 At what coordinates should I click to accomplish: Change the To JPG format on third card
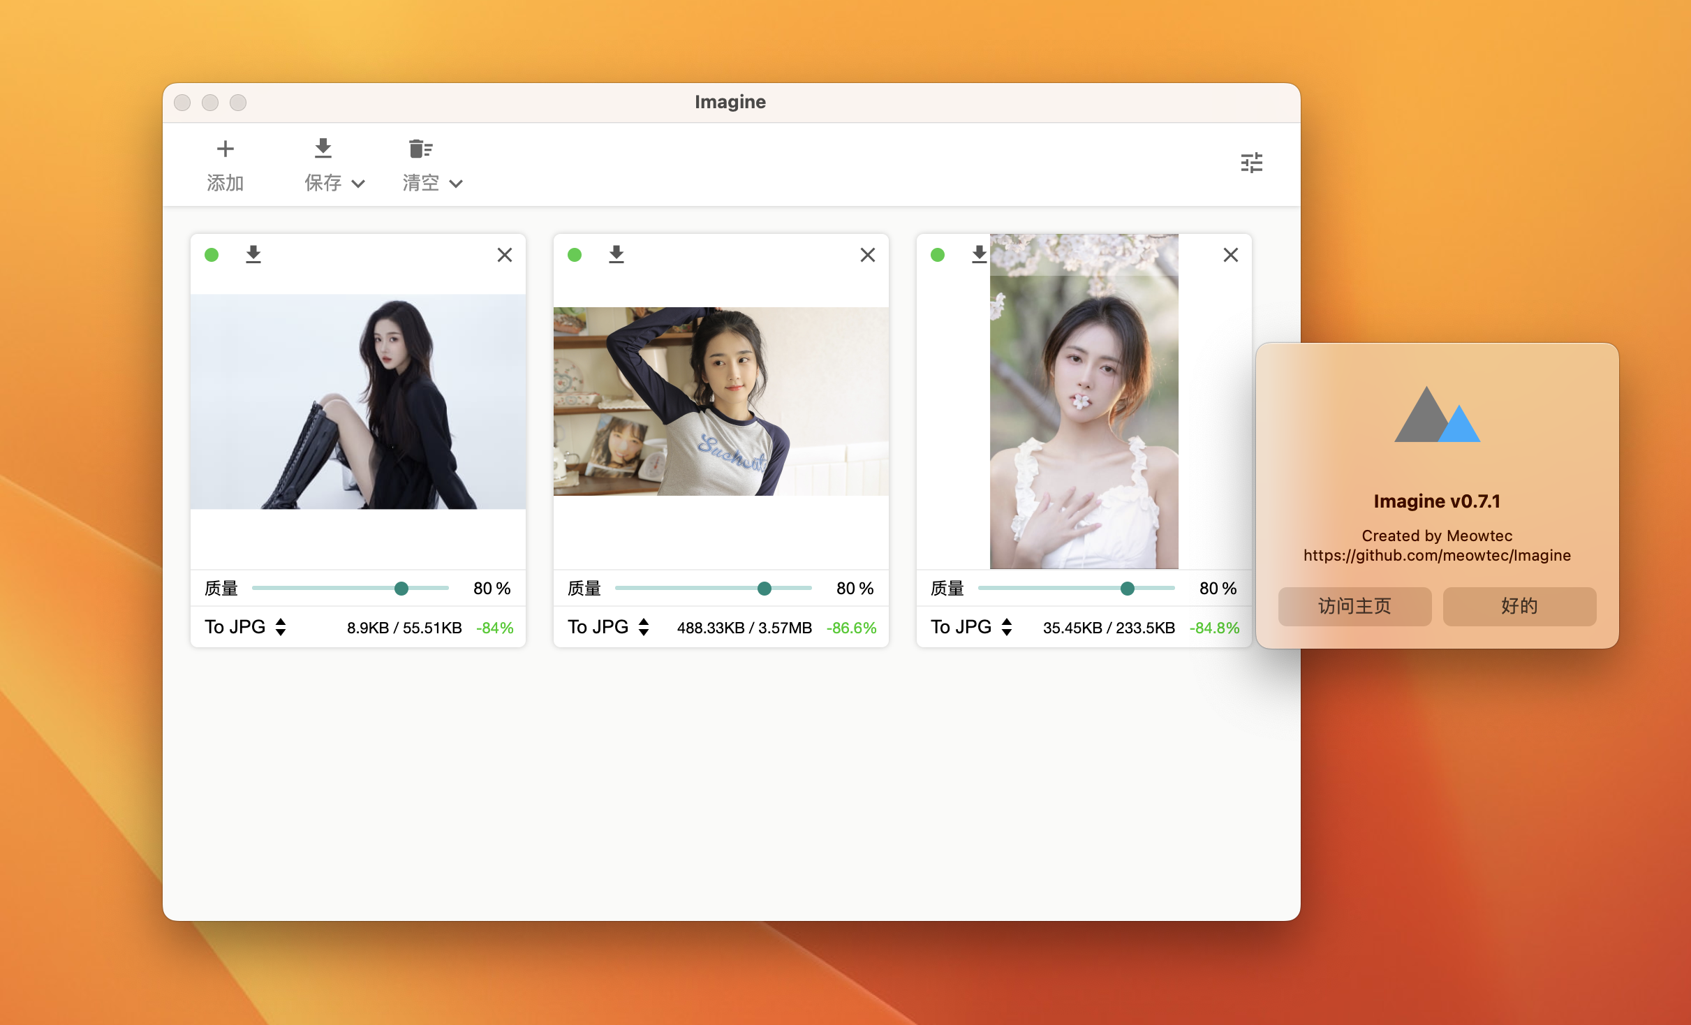[x=972, y=627]
